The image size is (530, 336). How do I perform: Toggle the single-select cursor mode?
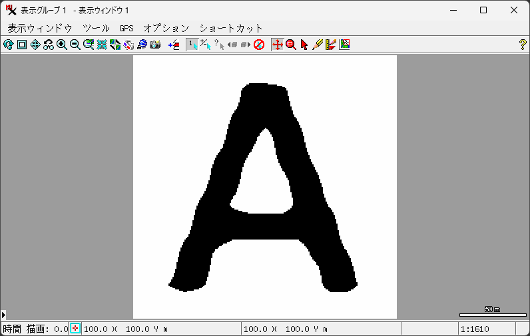point(192,45)
